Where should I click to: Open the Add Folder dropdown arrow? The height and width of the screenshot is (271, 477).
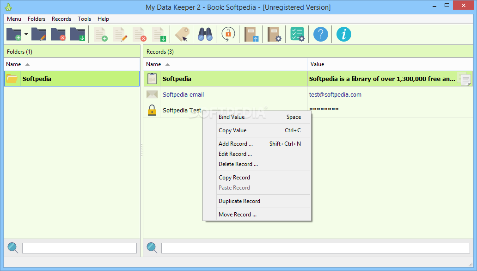pos(26,34)
